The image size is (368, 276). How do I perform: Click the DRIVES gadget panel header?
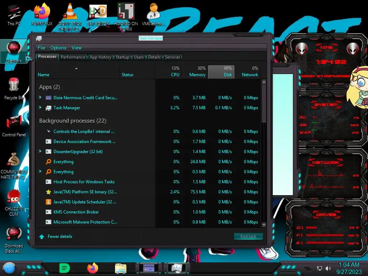click(326, 215)
